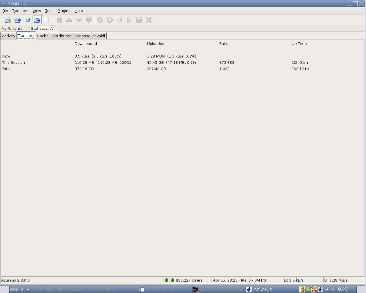Click the blue Azureus frog tray icon

coord(320,289)
